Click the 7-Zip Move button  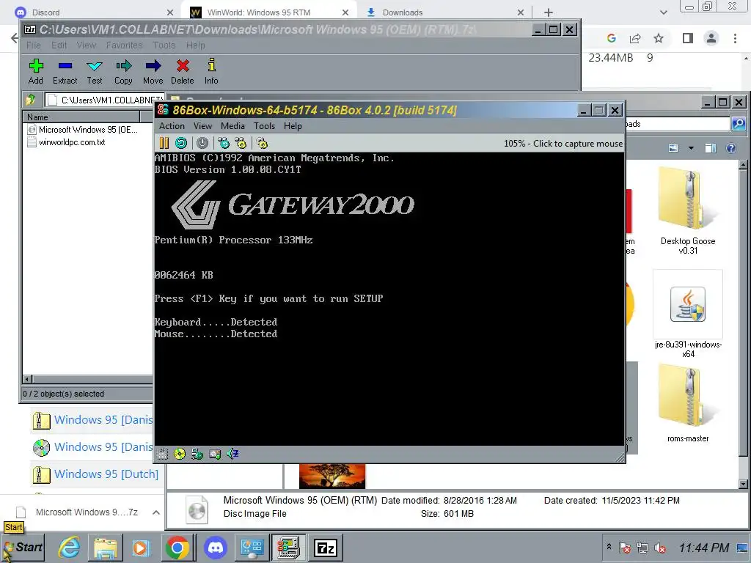pyautogui.click(x=153, y=72)
